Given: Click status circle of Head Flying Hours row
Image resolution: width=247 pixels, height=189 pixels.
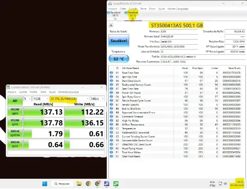Looking at the screenshot, I should [111, 148].
